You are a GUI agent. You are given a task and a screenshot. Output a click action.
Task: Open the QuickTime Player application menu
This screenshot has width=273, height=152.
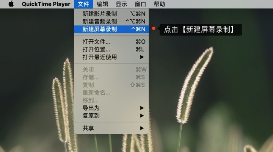tap(46, 4)
